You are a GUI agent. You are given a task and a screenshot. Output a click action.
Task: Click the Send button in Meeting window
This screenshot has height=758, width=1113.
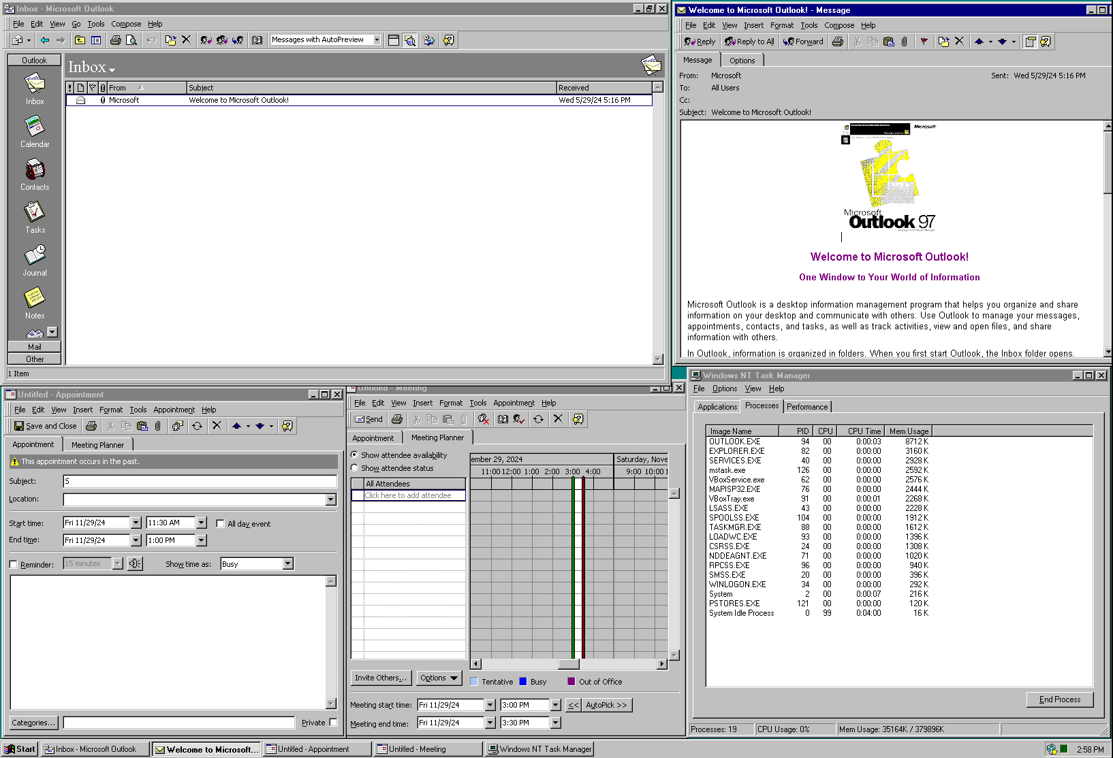pos(369,419)
